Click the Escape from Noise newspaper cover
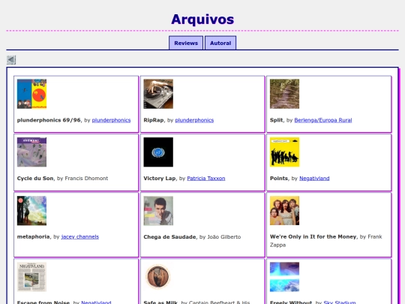Viewport: 405px width, 304px height. [x=31, y=276]
